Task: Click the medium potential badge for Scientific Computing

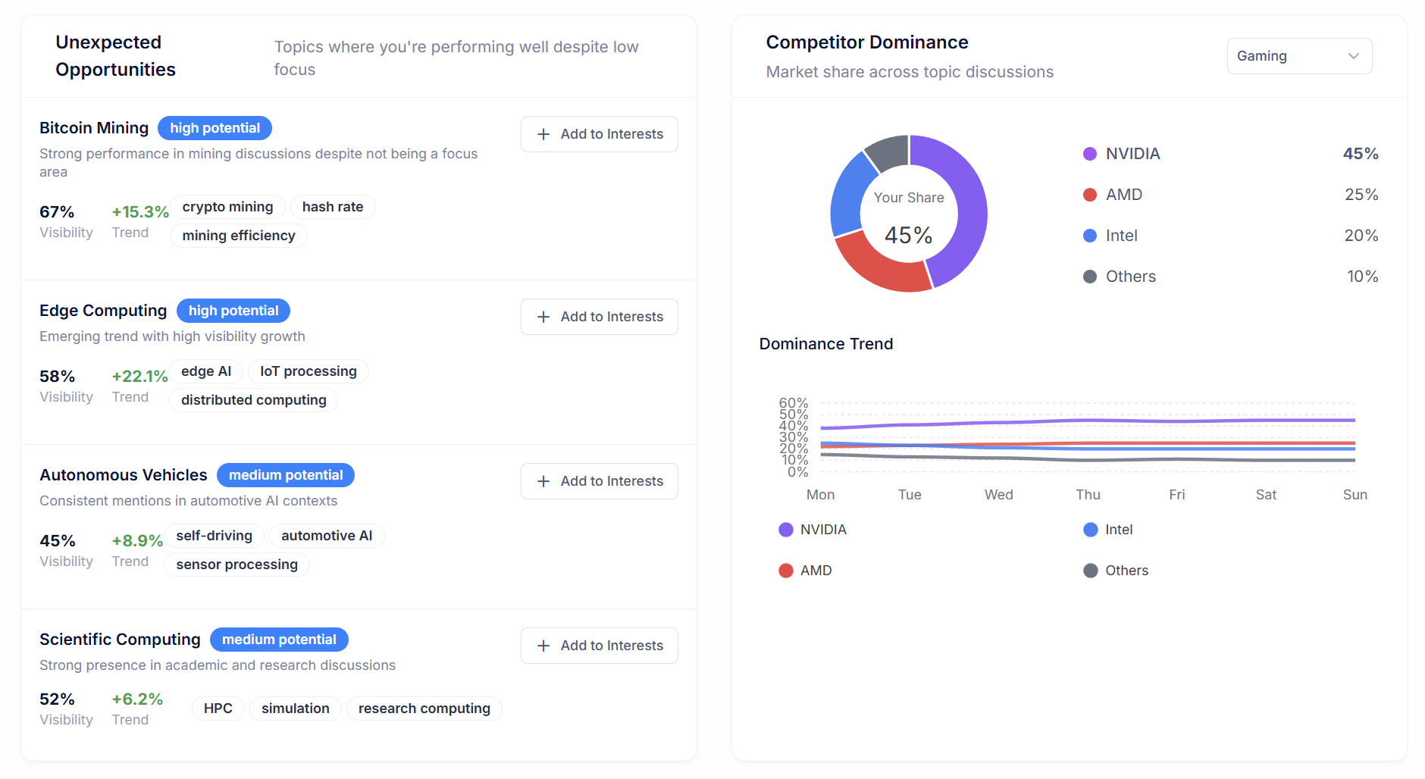Action: pos(279,640)
